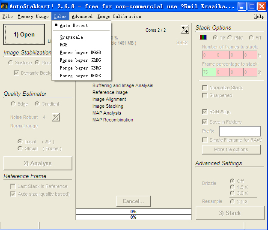Click the Cancel... button
Image resolution: width=268 pixels, height=230 pixels.
(x=133, y=201)
